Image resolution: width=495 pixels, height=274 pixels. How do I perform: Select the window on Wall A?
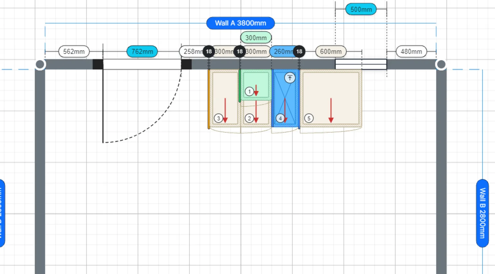coord(361,64)
